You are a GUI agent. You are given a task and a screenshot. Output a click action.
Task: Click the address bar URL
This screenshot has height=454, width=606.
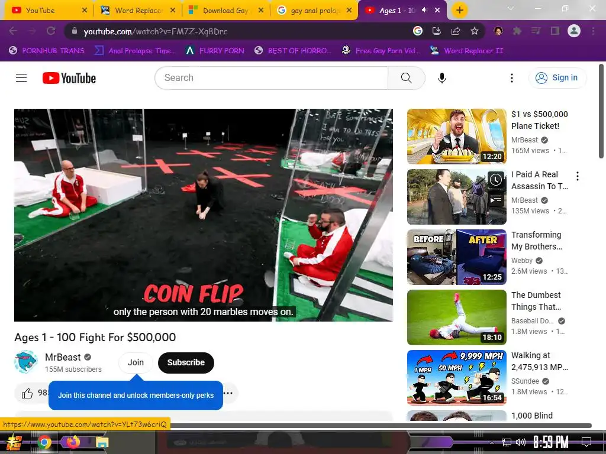pyautogui.click(x=156, y=31)
